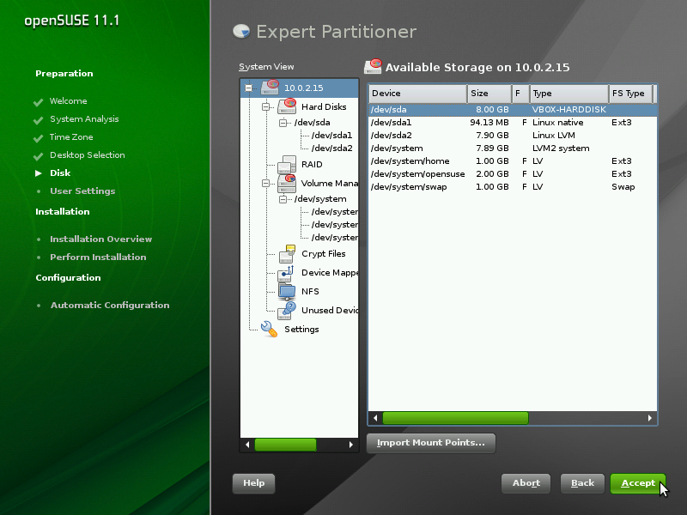Viewport: 687px width, 515px height.
Task: Click the table scrollbar right arrow
Action: [650, 418]
